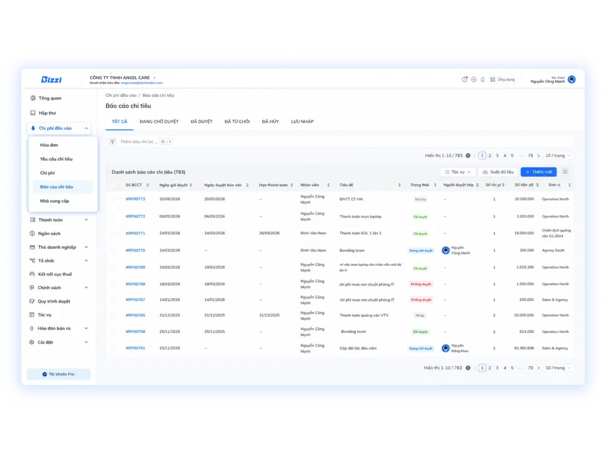Viewport: 606px width, 454px height.
Task: Switch to the ĐÃ HỦY tab
Action: (270, 122)
